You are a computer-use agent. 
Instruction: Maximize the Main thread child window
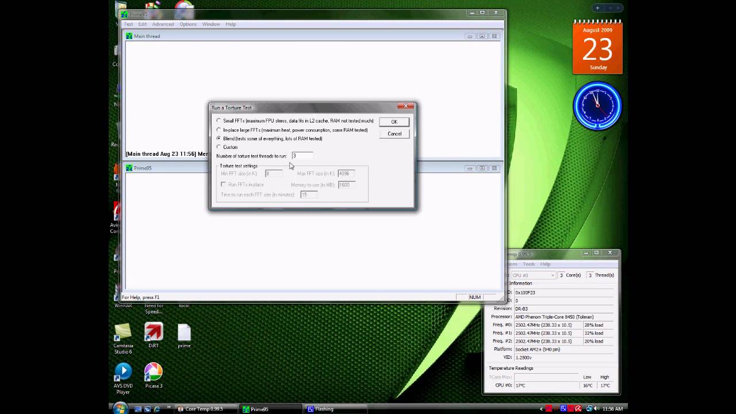482,36
